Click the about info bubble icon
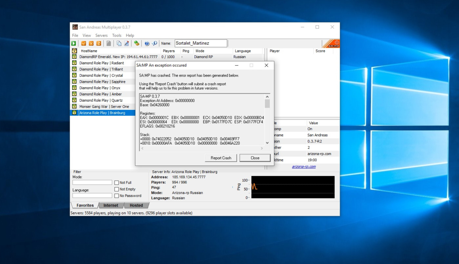 154,43
